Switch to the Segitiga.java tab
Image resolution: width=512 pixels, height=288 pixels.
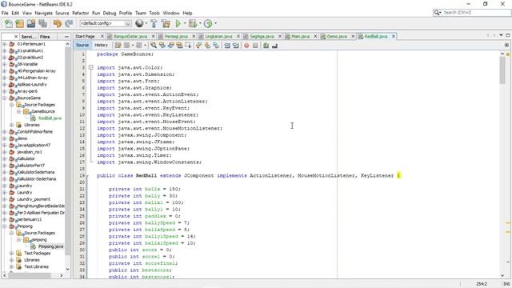pyautogui.click(x=262, y=36)
